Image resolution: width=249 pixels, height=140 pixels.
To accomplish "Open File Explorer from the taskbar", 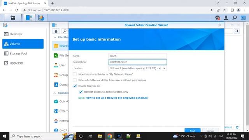I will (x=100, y=136).
